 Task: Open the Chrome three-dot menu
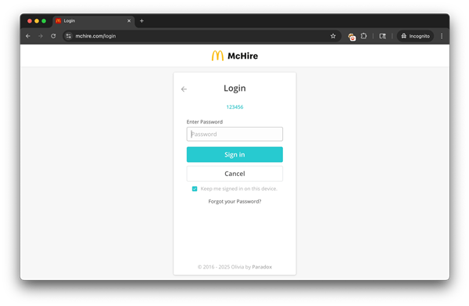pyautogui.click(x=442, y=36)
